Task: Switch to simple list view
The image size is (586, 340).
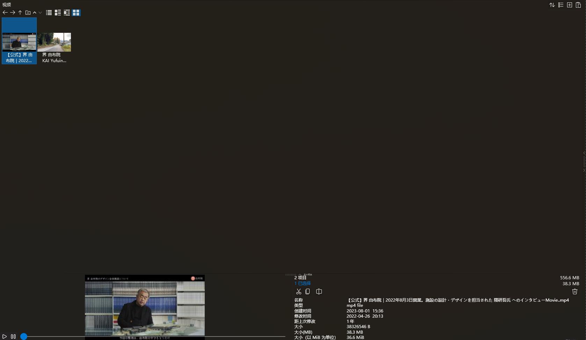Action: [x=49, y=13]
